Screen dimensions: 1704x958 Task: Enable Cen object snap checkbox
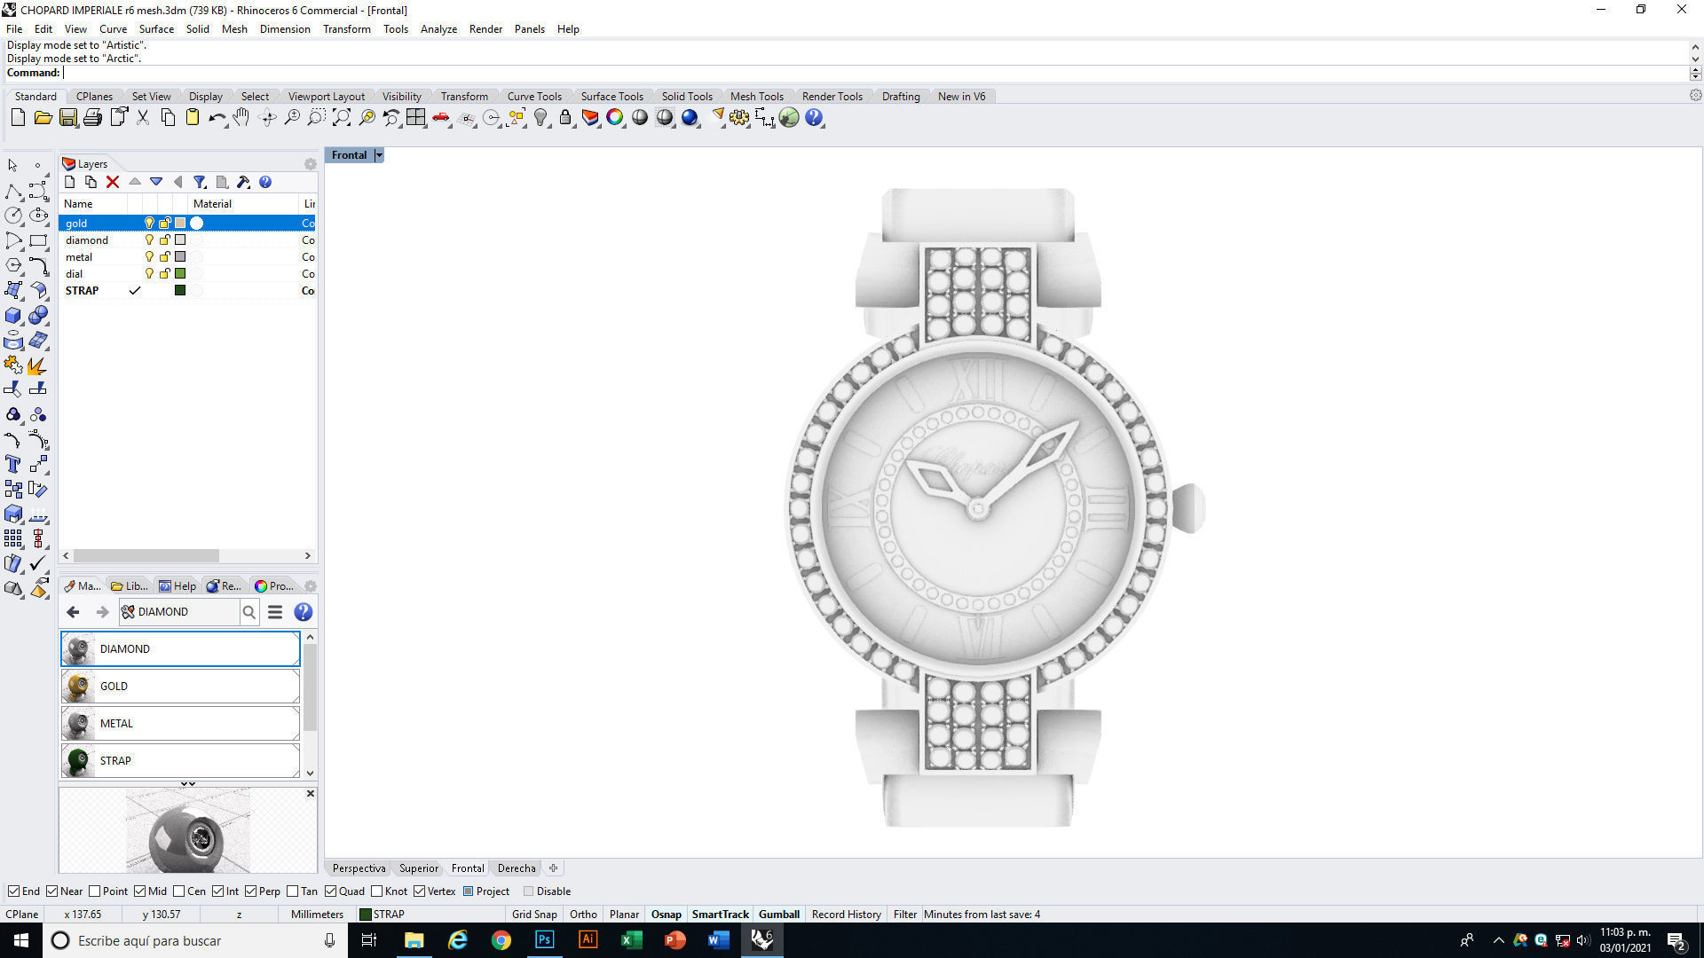click(x=178, y=891)
